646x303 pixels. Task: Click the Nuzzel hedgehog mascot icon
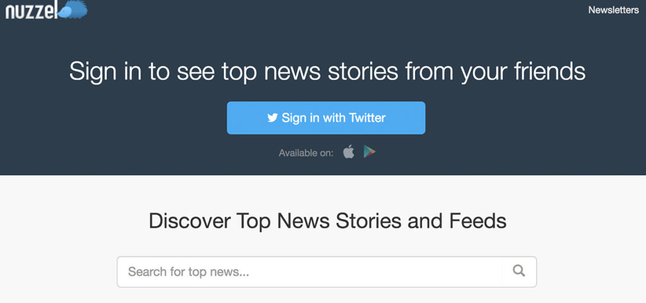(x=74, y=8)
